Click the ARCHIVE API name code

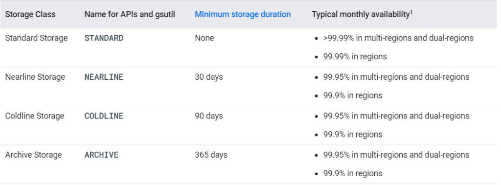click(x=101, y=155)
